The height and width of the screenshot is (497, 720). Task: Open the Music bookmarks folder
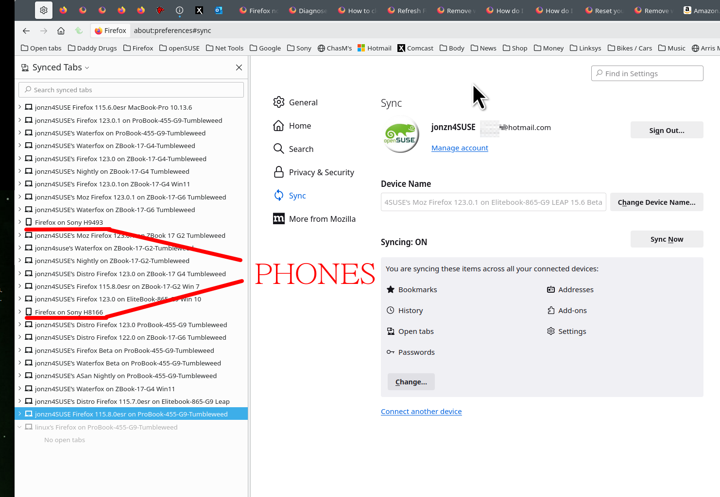672,48
